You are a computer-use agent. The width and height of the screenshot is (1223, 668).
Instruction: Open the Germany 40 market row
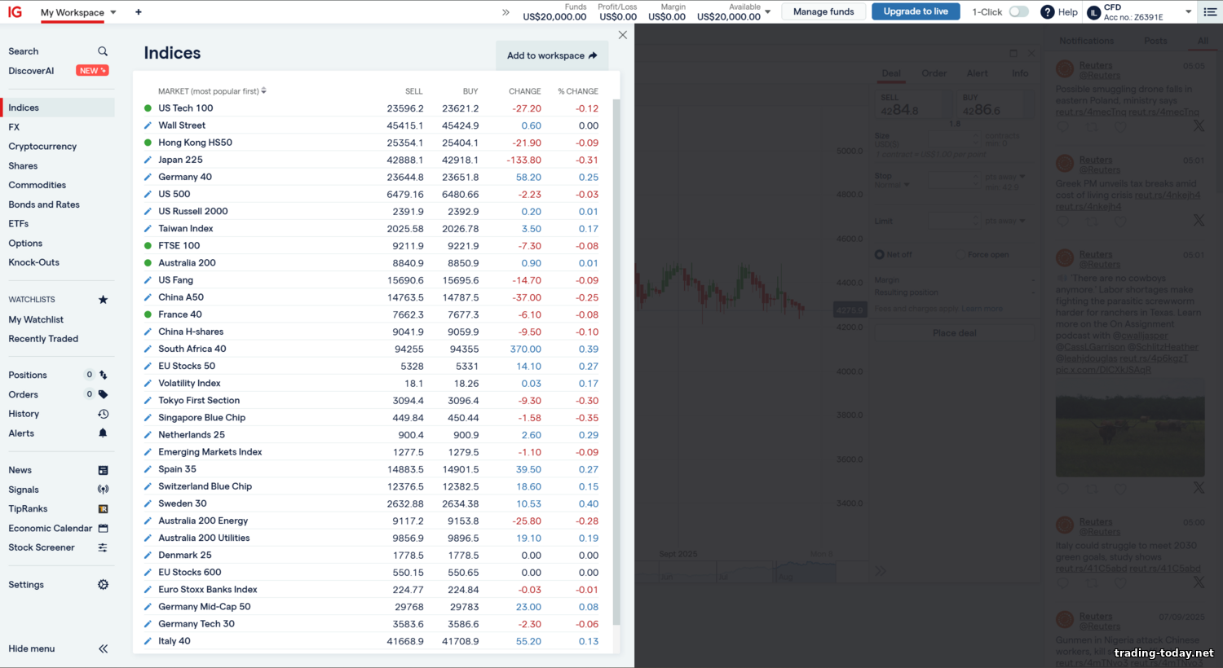pos(185,177)
